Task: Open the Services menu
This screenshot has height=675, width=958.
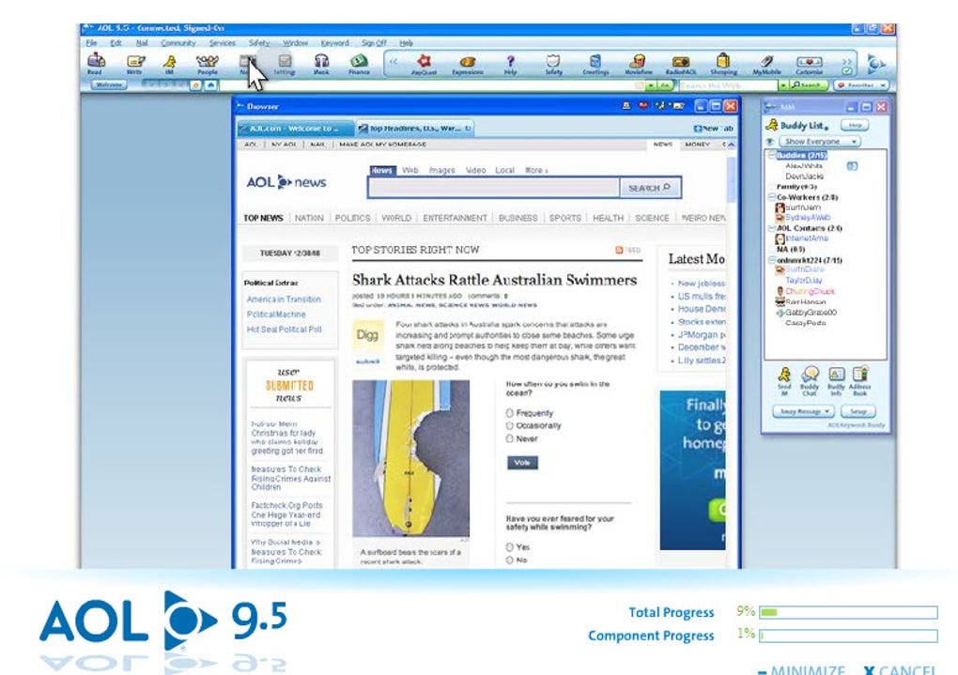Action: click(x=222, y=43)
